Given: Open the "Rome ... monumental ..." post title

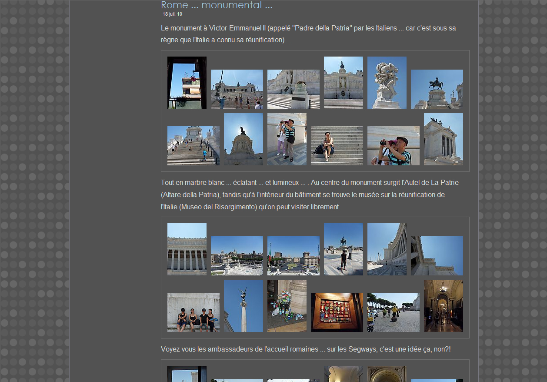Looking at the screenshot, I should (x=217, y=5).
